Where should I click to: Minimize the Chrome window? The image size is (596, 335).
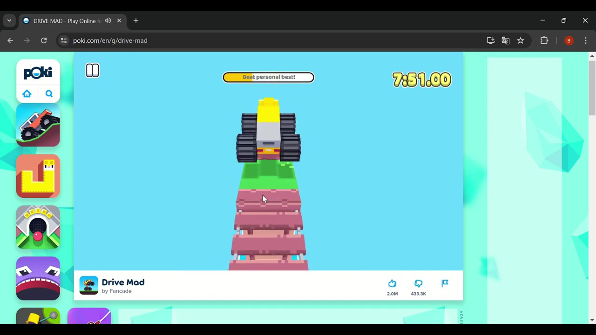coord(542,20)
